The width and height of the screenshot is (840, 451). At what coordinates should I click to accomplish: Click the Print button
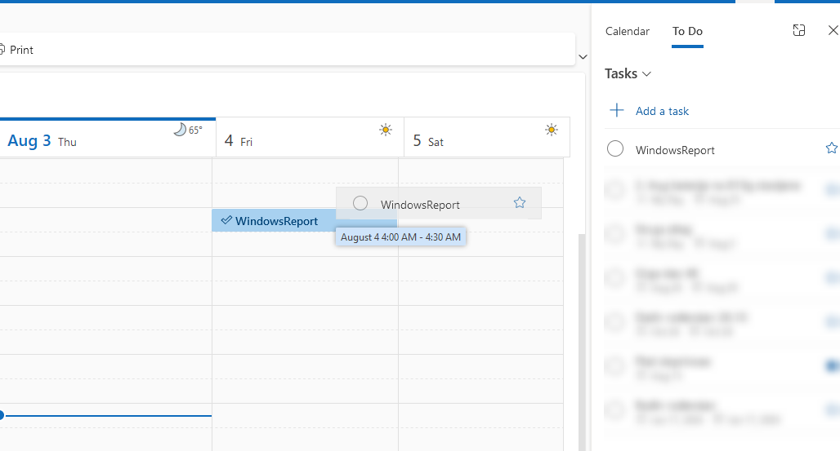pyautogui.click(x=16, y=50)
